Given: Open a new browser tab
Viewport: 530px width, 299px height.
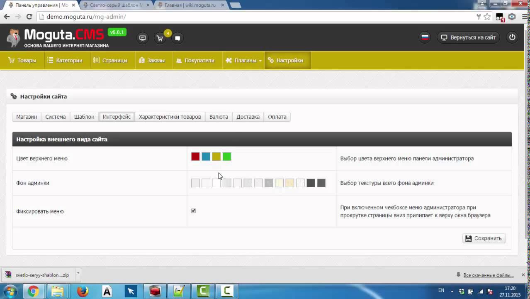Looking at the screenshot, I should pos(235,5).
